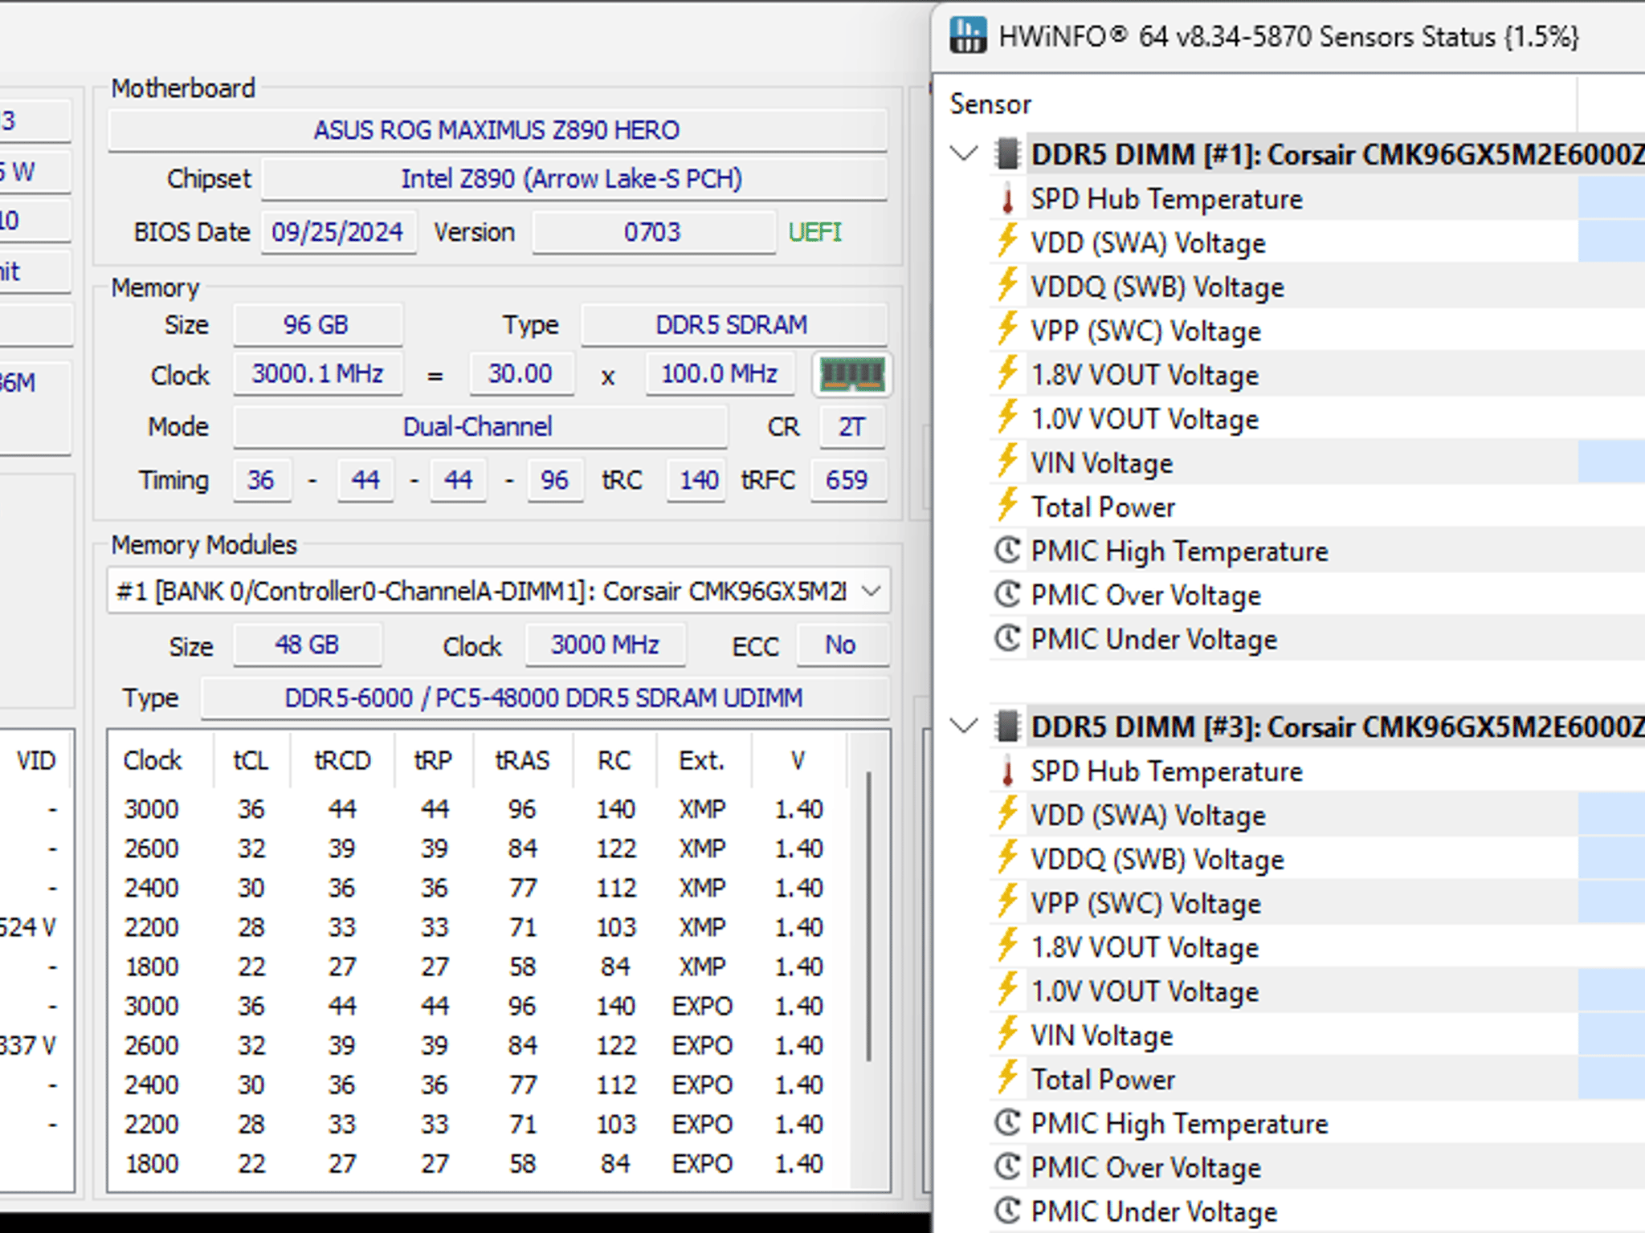Image resolution: width=1645 pixels, height=1233 pixels.
Task: Click DIMM #1 VDDQ (SWB) Voltage bolt icon
Action: coord(1007,287)
